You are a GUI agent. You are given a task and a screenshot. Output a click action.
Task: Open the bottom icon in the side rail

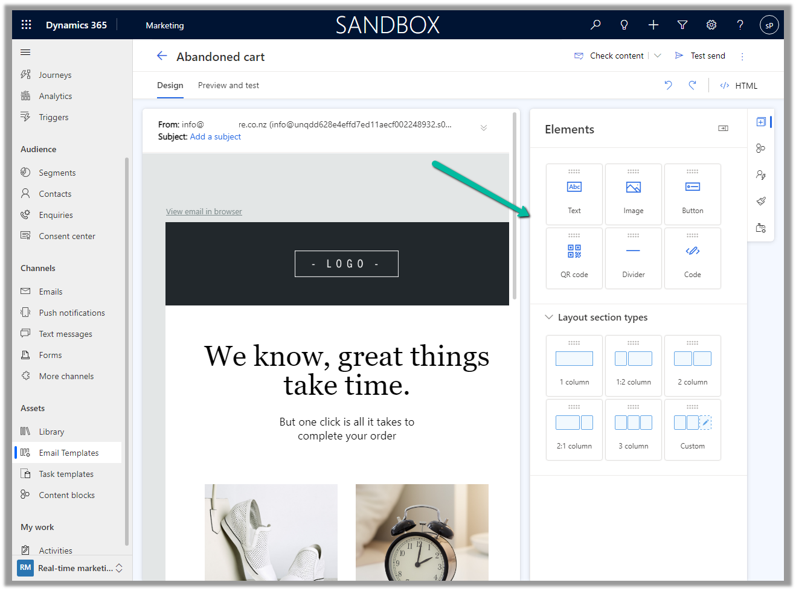(x=761, y=228)
